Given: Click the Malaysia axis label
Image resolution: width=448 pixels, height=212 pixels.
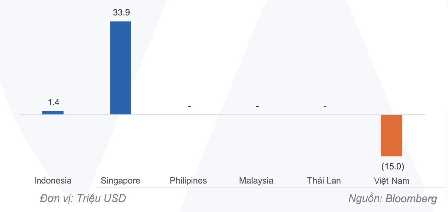Looking at the screenshot, I should click(x=256, y=181).
